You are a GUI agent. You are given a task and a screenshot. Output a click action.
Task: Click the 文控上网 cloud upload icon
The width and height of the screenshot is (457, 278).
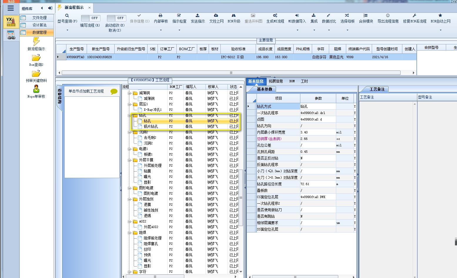point(216,16)
